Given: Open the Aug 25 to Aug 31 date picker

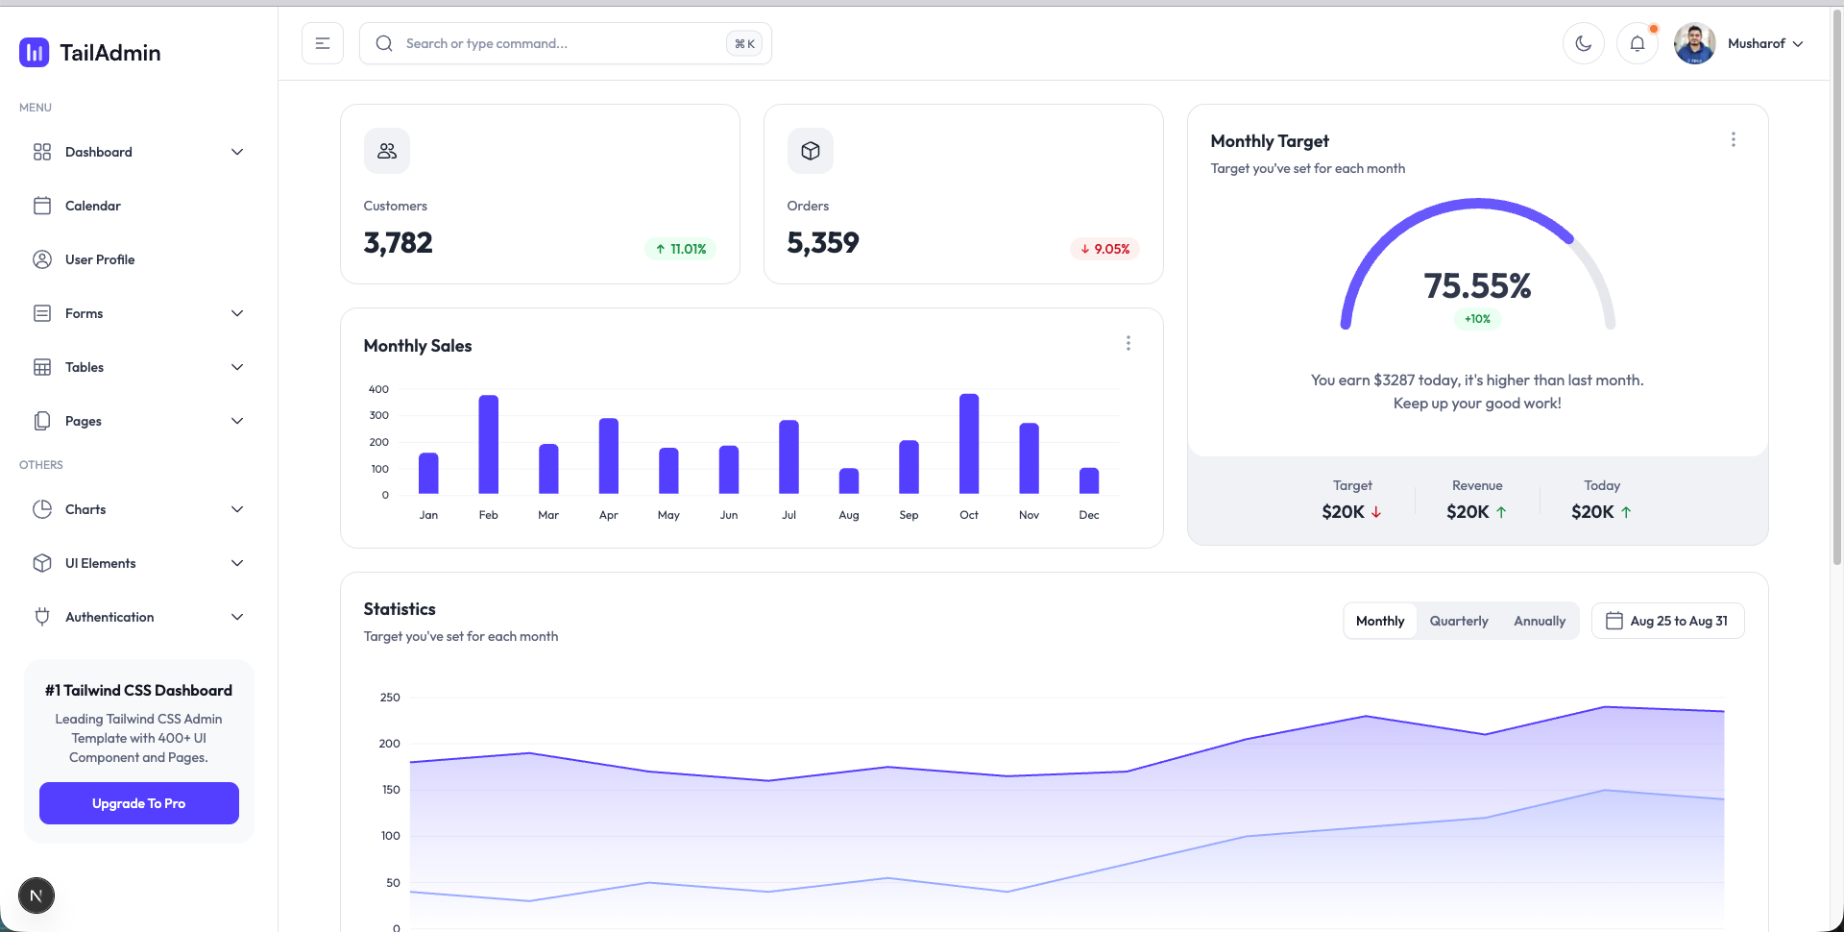Looking at the screenshot, I should coord(1668,621).
